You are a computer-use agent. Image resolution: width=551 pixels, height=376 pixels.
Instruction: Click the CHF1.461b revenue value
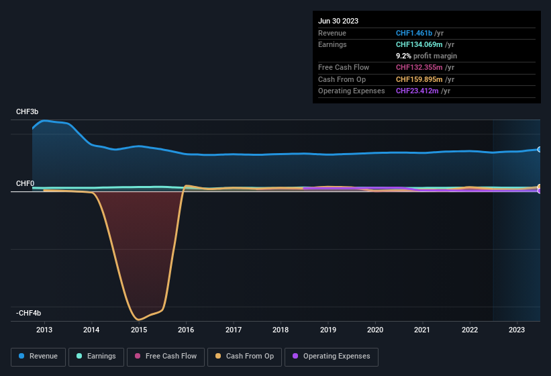tap(414, 33)
